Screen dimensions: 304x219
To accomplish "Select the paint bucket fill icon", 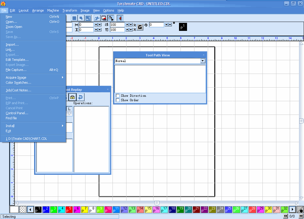I will 111,18.
